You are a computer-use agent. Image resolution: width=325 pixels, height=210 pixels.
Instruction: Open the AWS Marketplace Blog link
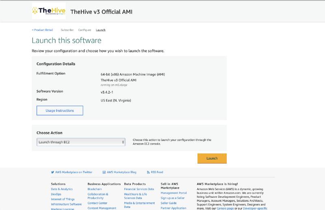(x=121, y=172)
